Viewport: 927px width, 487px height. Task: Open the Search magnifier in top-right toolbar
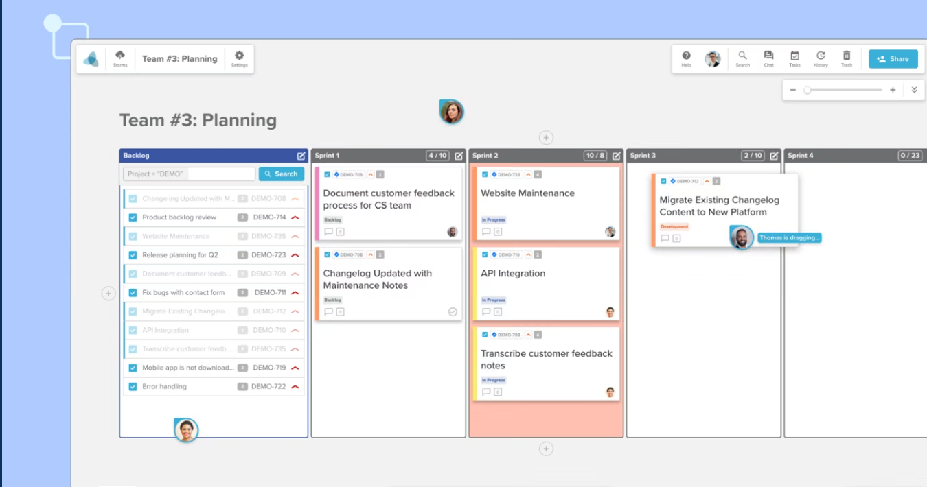[742, 59]
